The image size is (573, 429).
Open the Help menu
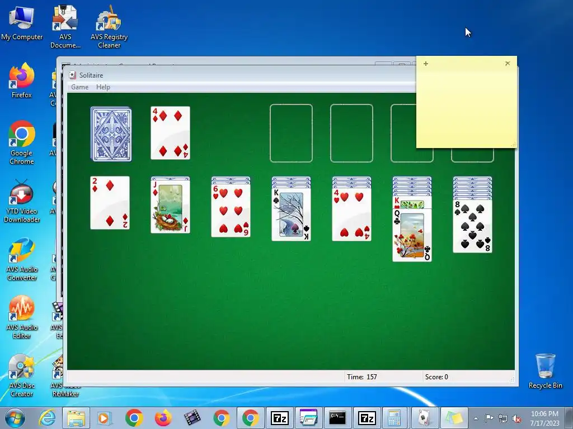[x=103, y=87]
